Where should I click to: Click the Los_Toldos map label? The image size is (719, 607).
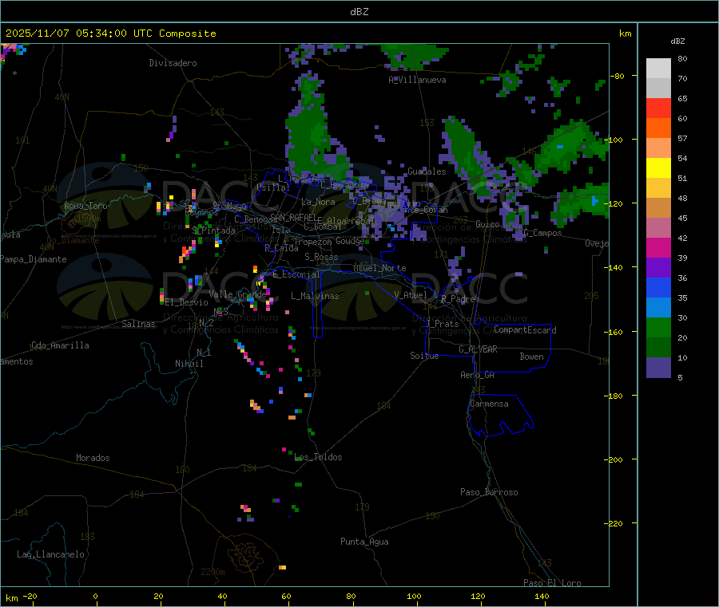318,457
